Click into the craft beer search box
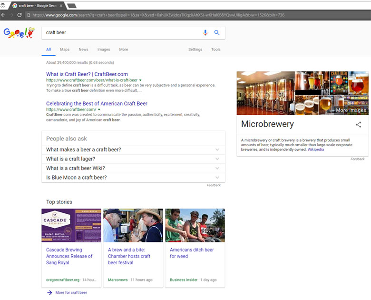The height and width of the screenshot is (300, 371). [119, 32]
